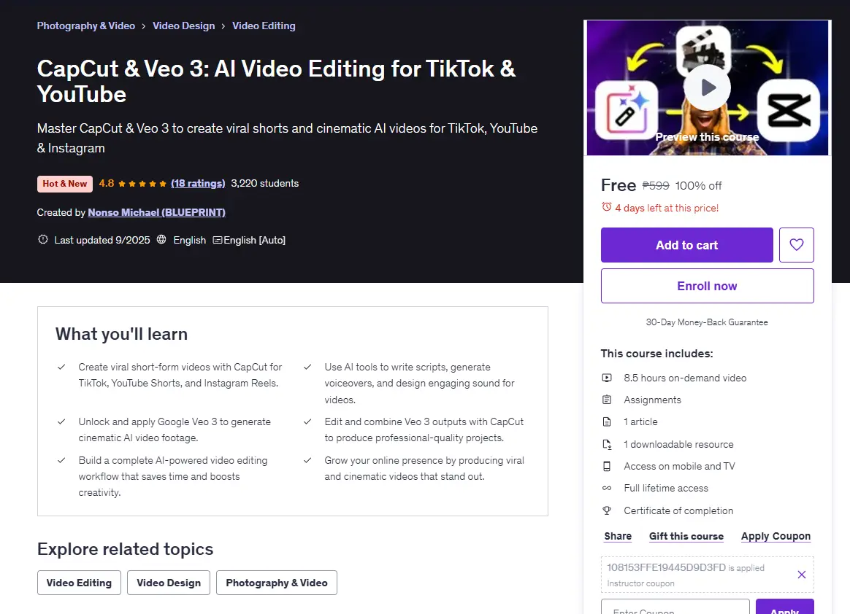
Task: Click the 3,220 students text
Action: 264,183
